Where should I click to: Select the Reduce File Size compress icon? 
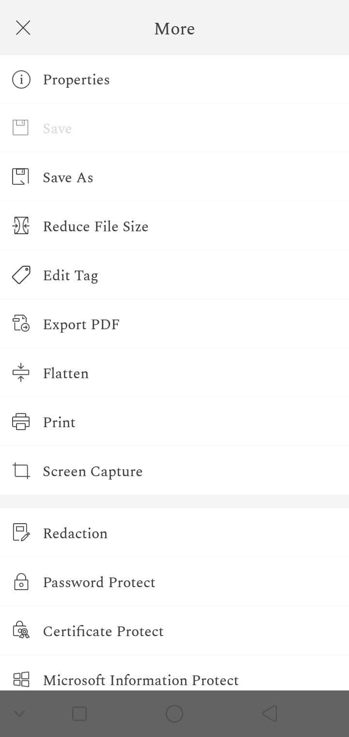21,226
